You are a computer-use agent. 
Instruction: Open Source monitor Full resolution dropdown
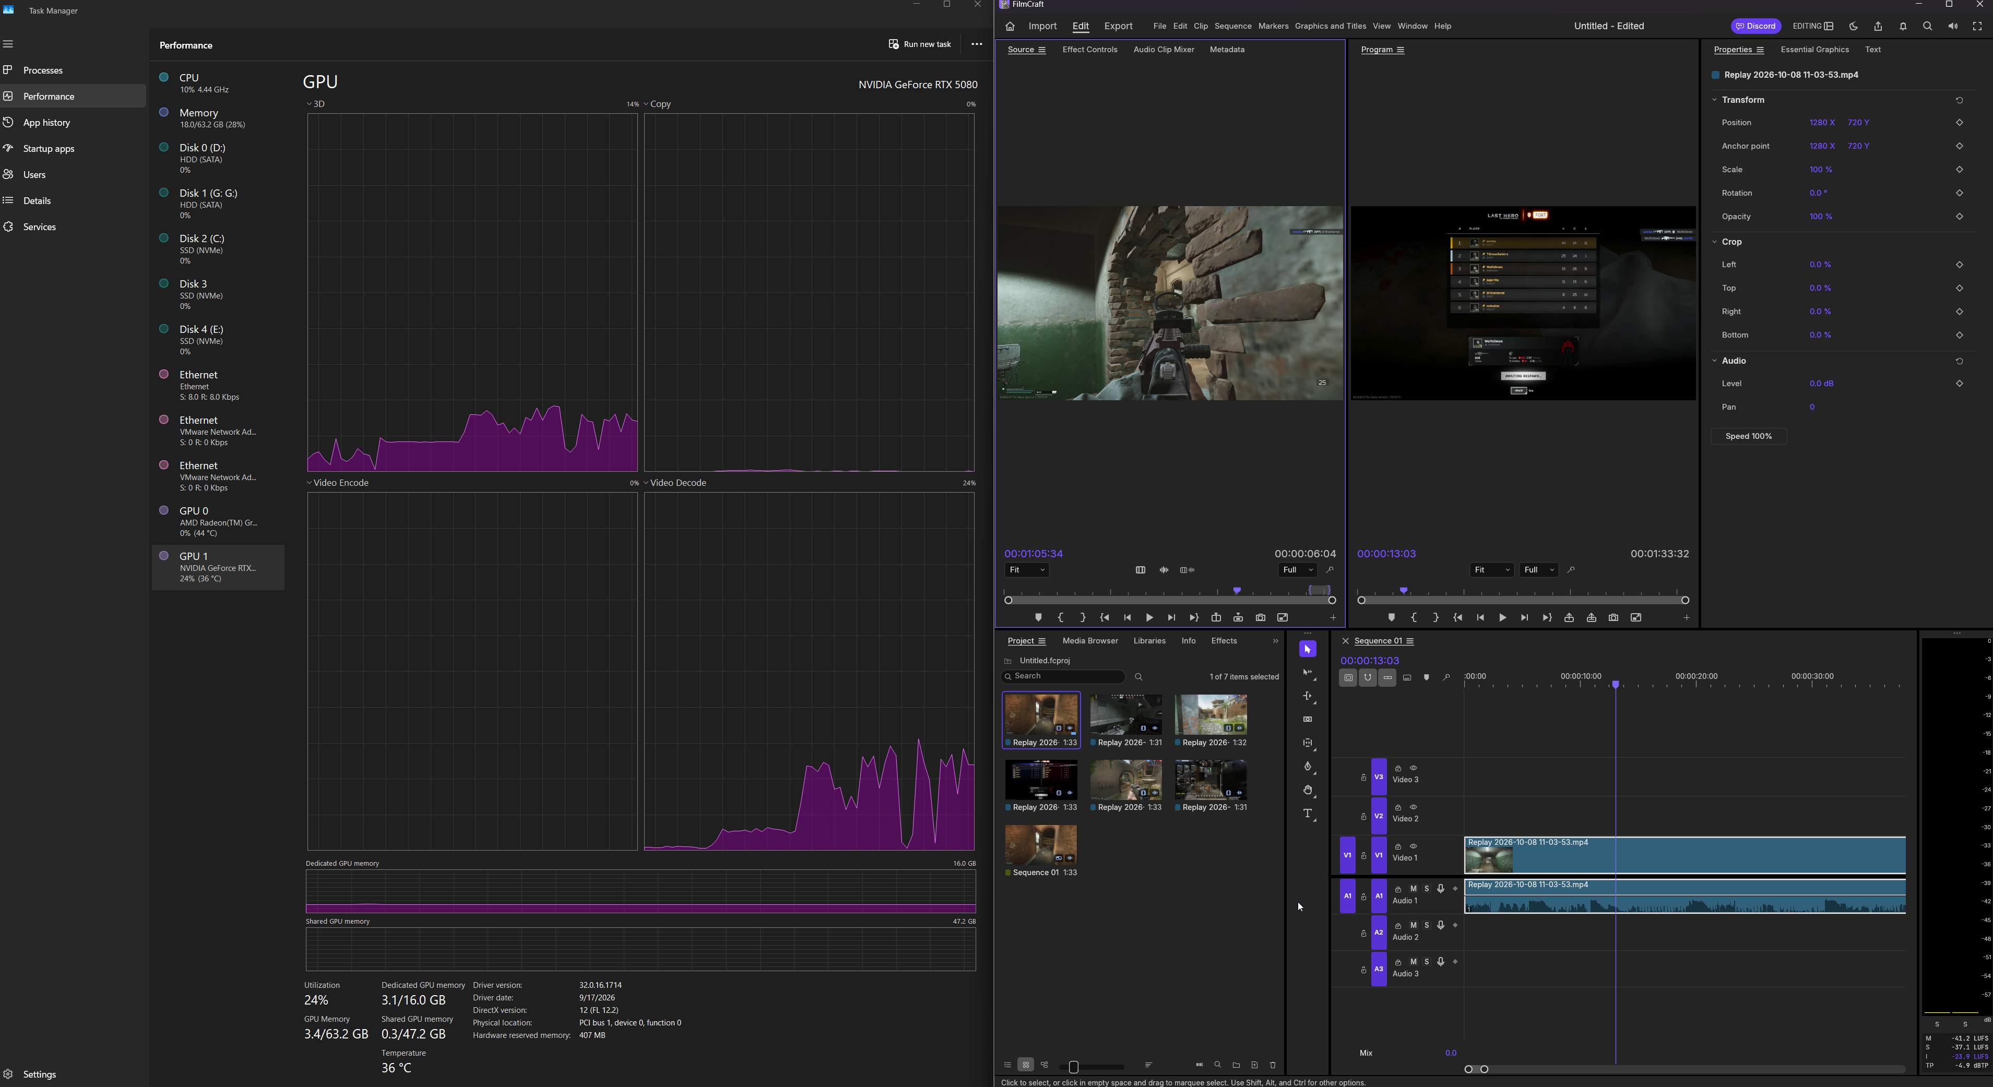click(1298, 570)
